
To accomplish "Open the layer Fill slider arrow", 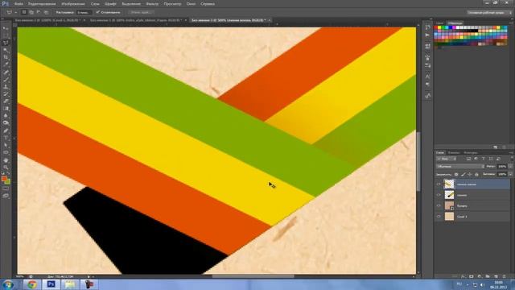I will coord(510,174).
